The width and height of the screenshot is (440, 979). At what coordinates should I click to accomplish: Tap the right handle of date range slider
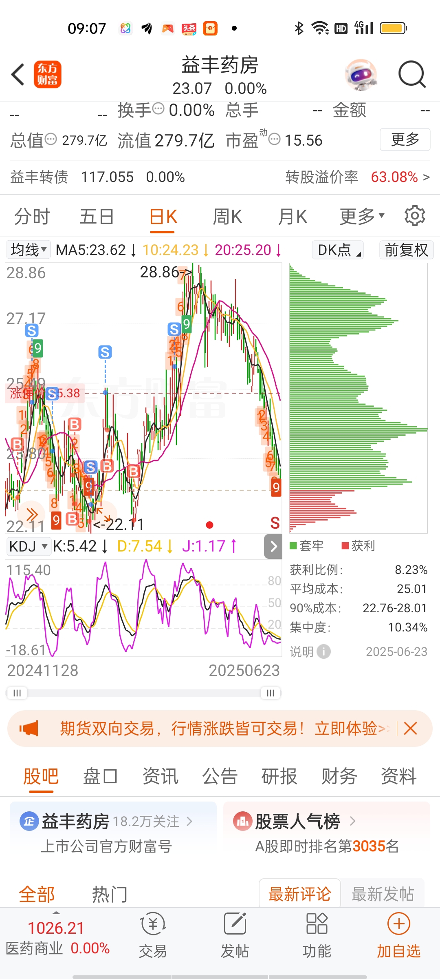tap(271, 693)
